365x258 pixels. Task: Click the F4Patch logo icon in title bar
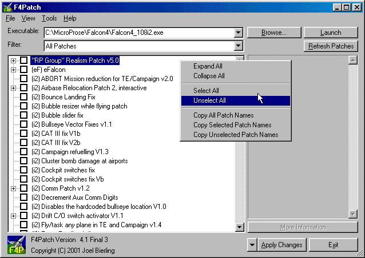pyautogui.click(x=7, y=7)
